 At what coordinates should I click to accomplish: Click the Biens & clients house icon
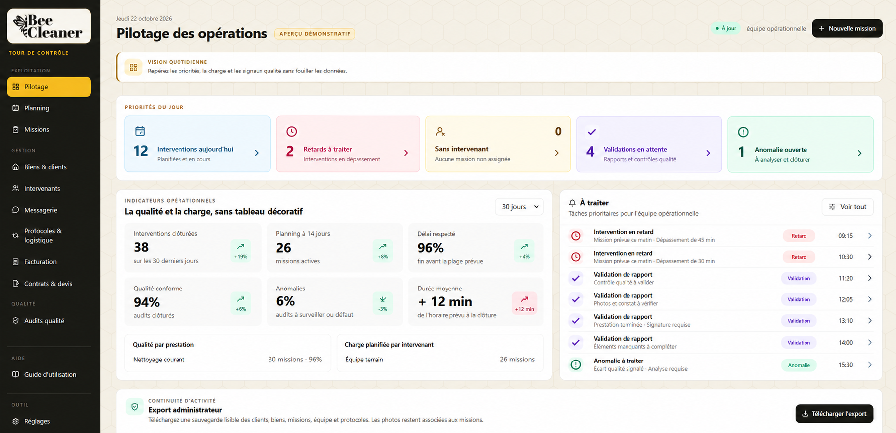tap(16, 167)
